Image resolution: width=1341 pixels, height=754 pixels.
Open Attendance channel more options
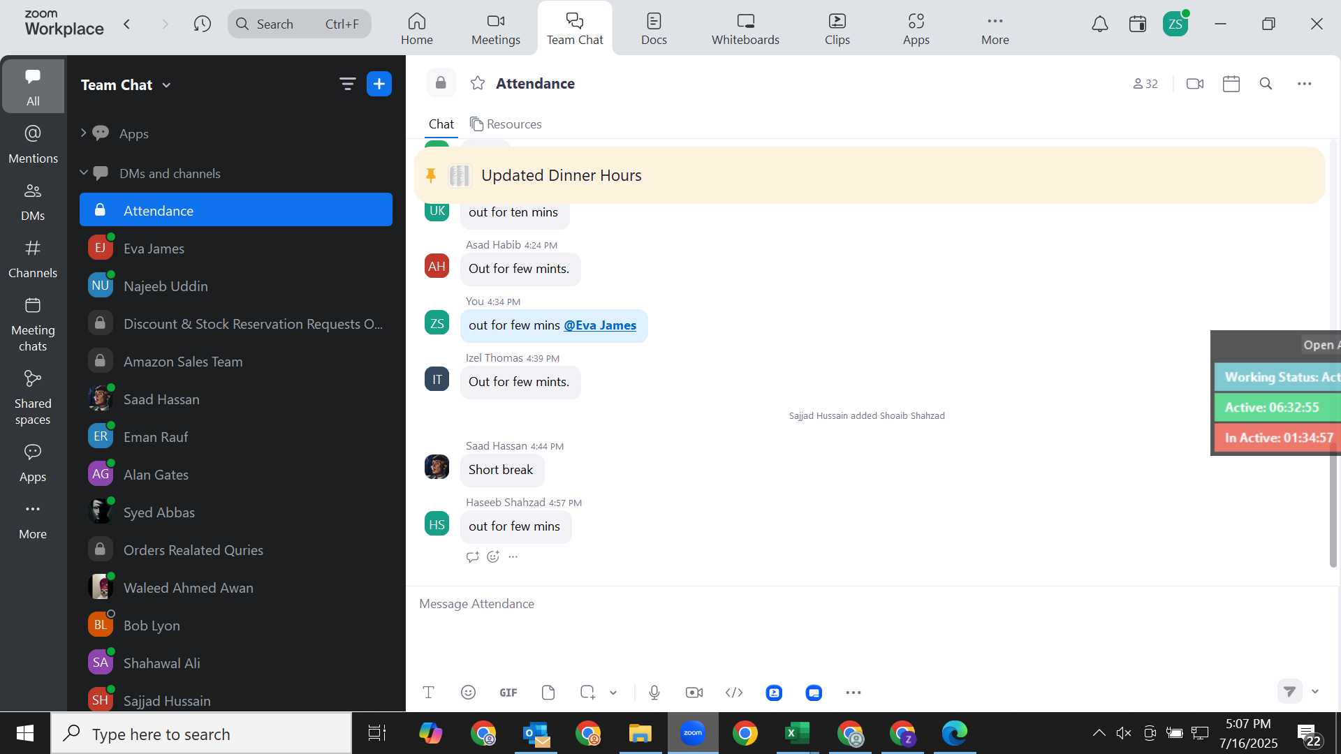[x=1304, y=84]
